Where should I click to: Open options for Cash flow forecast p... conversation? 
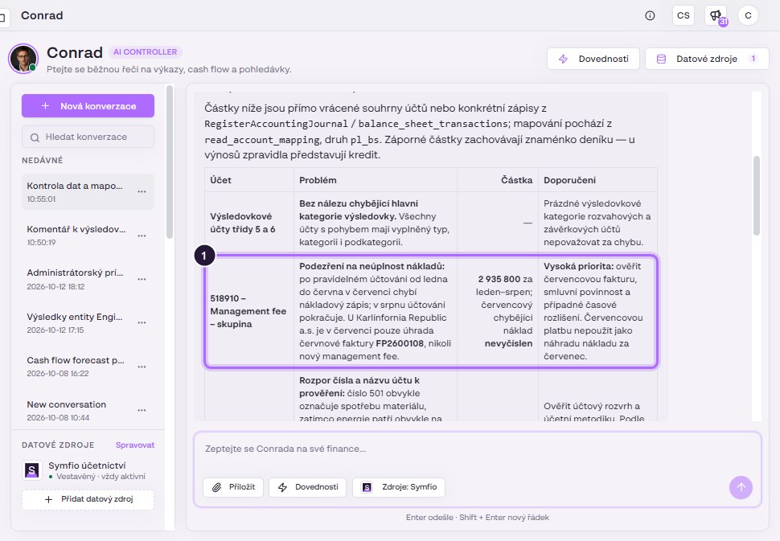(142, 367)
